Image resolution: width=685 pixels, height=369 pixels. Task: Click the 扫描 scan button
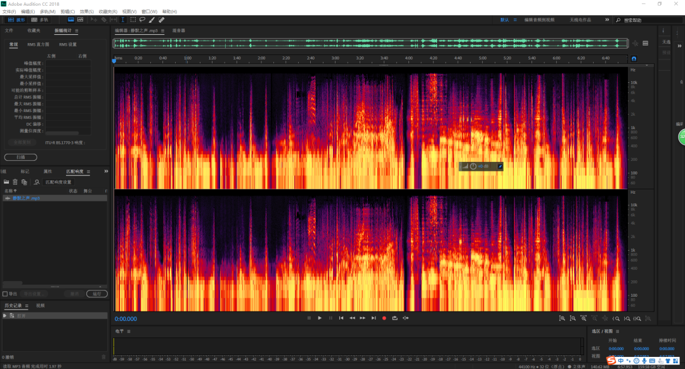pos(20,157)
